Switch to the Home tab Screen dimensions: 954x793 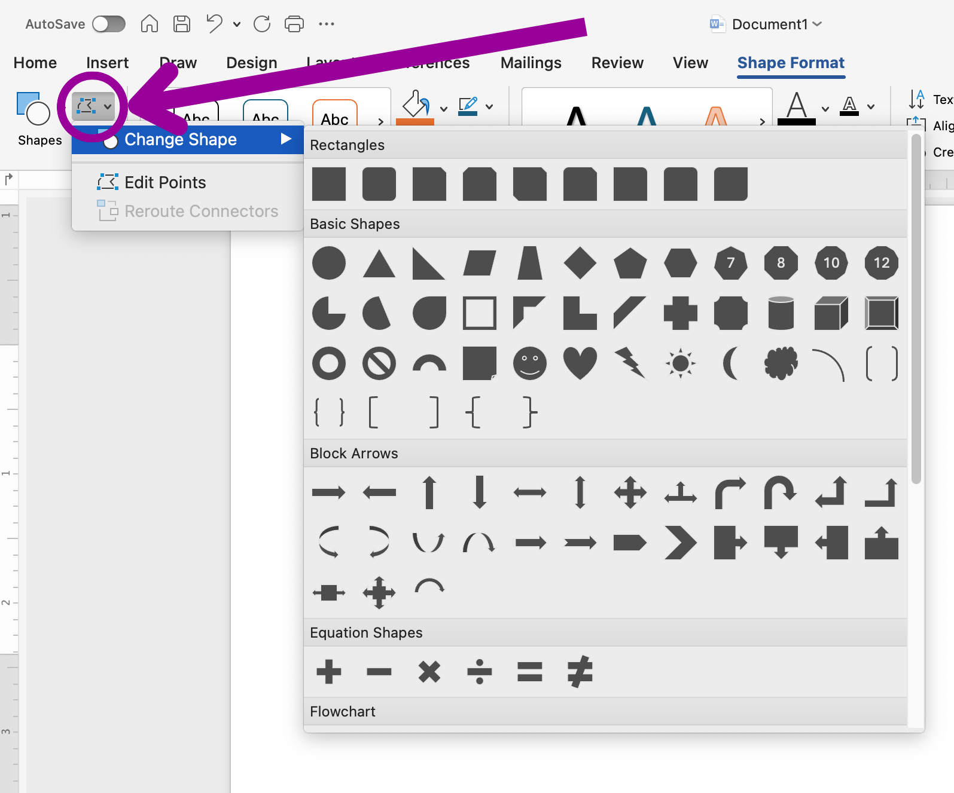click(35, 63)
